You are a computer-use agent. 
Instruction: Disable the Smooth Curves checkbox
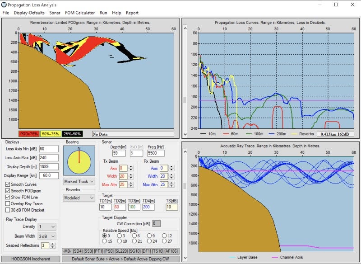click(x=8, y=184)
